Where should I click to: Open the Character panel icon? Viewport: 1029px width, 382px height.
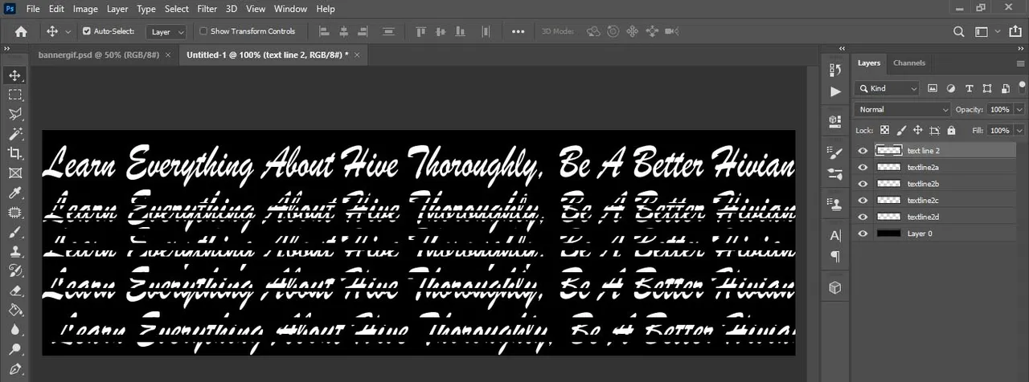point(835,234)
